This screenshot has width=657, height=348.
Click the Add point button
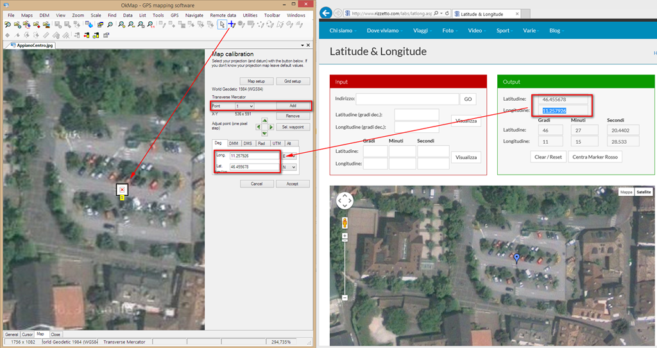point(293,106)
